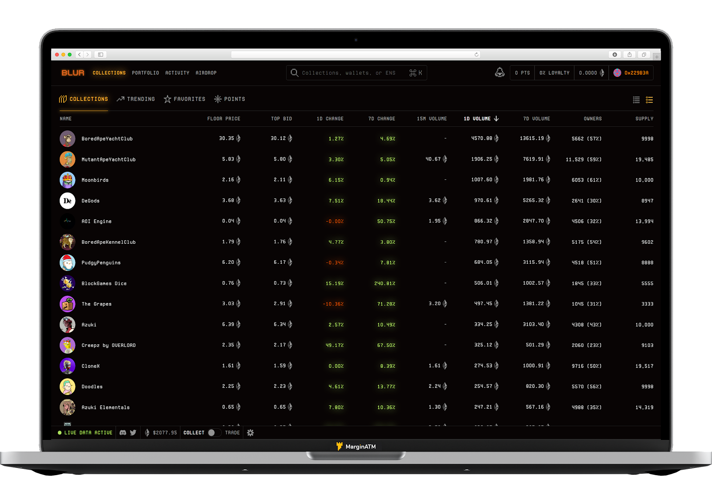The width and height of the screenshot is (712, 496).
Task: Click the 0.0000 ETH balance button
Action: pyautogui.click(x=591, y=73)
